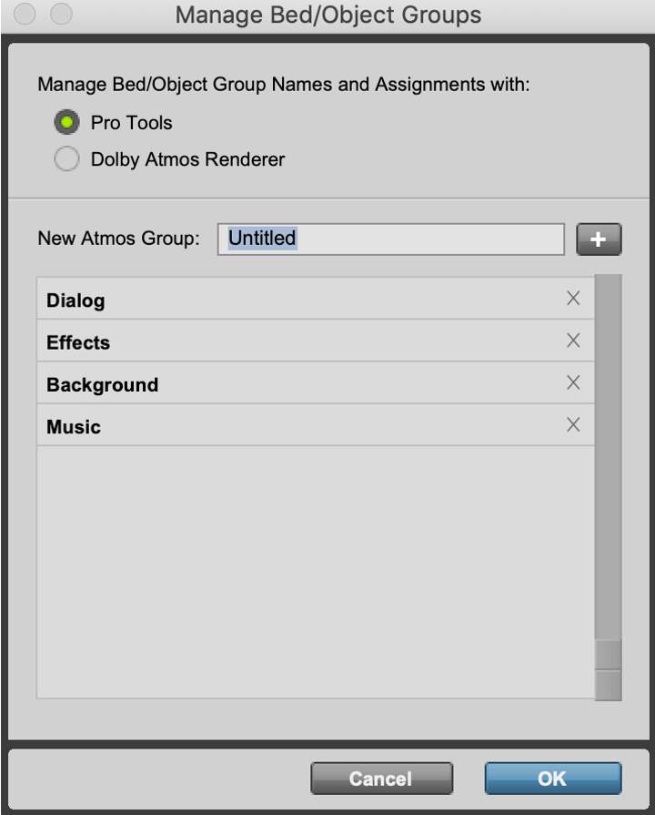Delete the Background group via X icon
This screenshot has height=815, width=655.
(573, 383)
